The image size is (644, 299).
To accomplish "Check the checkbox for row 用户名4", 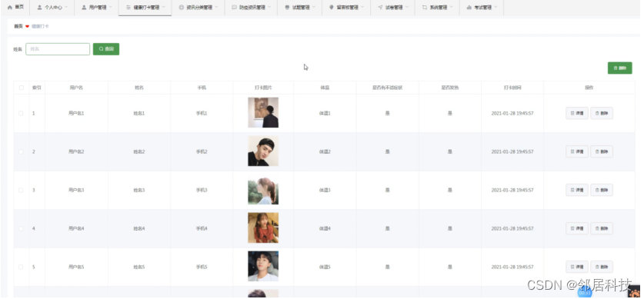I will 21,228.
